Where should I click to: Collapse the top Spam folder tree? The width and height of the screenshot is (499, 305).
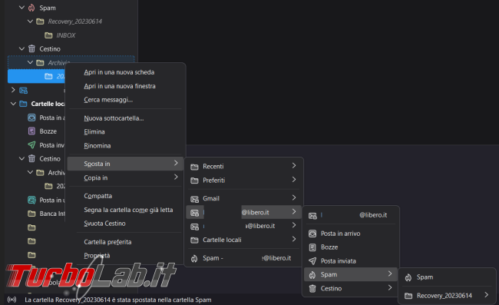point(21,8)
